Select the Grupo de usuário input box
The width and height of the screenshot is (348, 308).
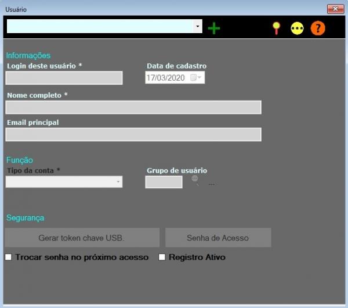coord(164,182)
